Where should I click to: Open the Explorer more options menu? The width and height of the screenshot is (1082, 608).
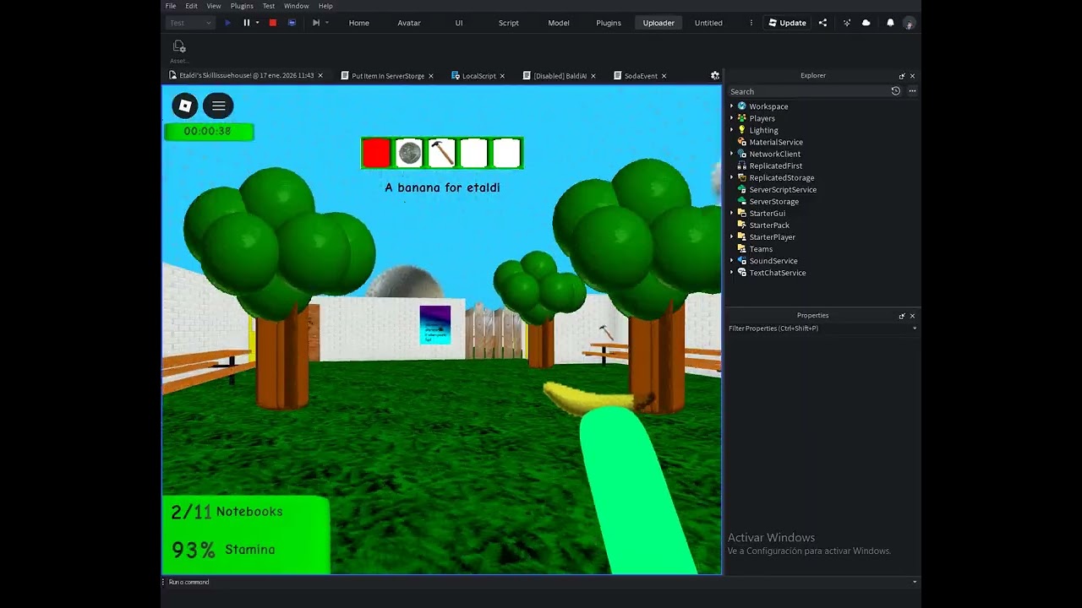point(912,91)
